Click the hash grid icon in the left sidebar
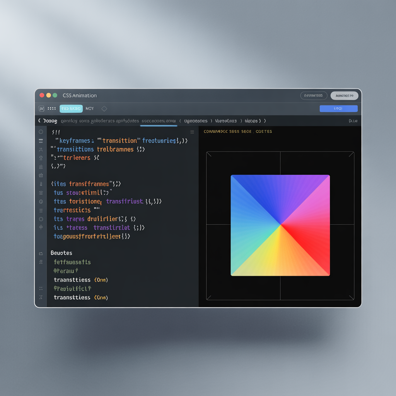 coord(41,227)
